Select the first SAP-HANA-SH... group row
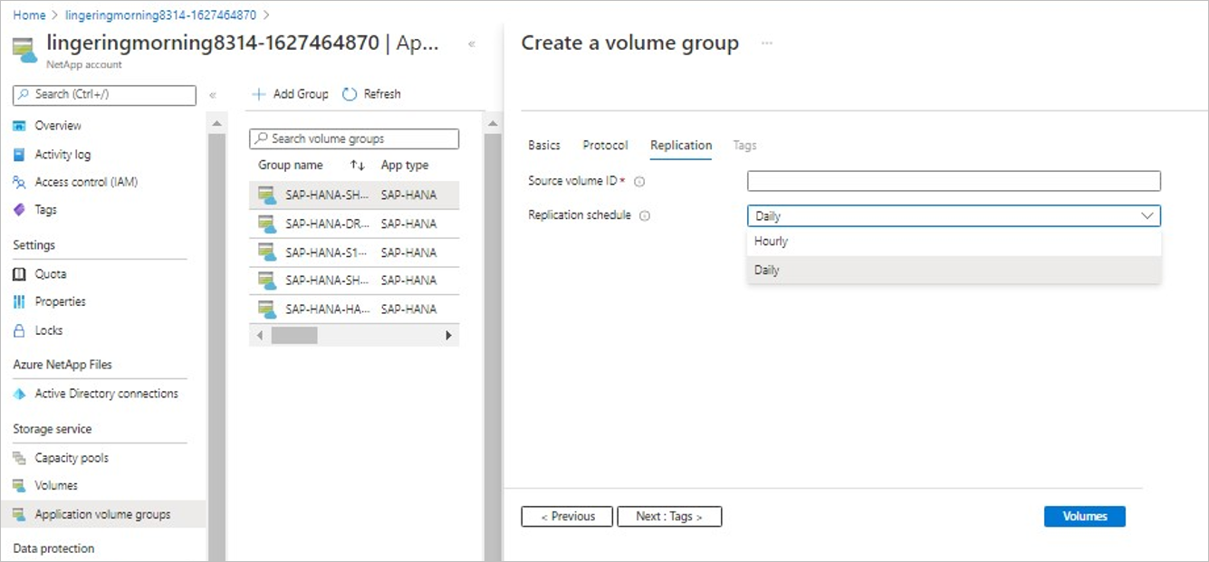Viewport: 1209px width, 562px height. click(x=354, y=195)
